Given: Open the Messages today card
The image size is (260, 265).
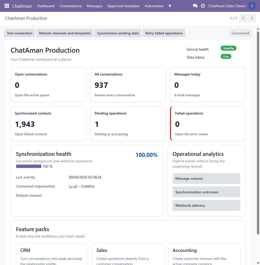Looking at the screenshot, I should (208, 84).
